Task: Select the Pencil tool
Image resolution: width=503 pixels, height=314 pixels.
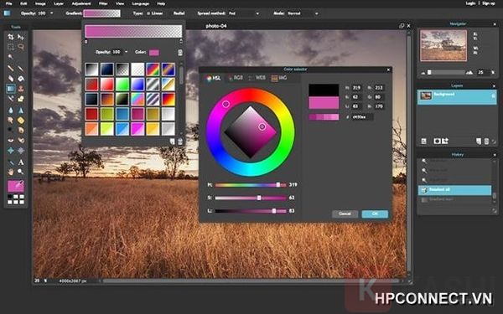Action: (x=11, y=69)
